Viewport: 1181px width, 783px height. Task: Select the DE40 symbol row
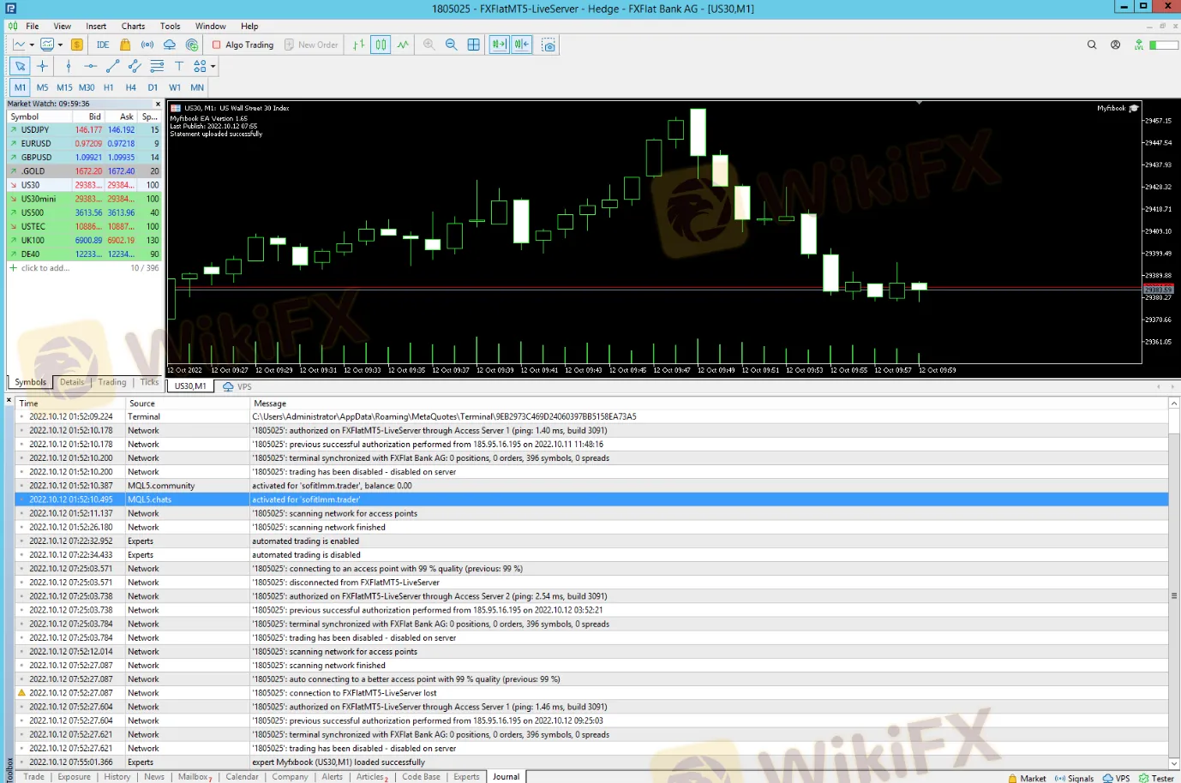coord(84,254)
